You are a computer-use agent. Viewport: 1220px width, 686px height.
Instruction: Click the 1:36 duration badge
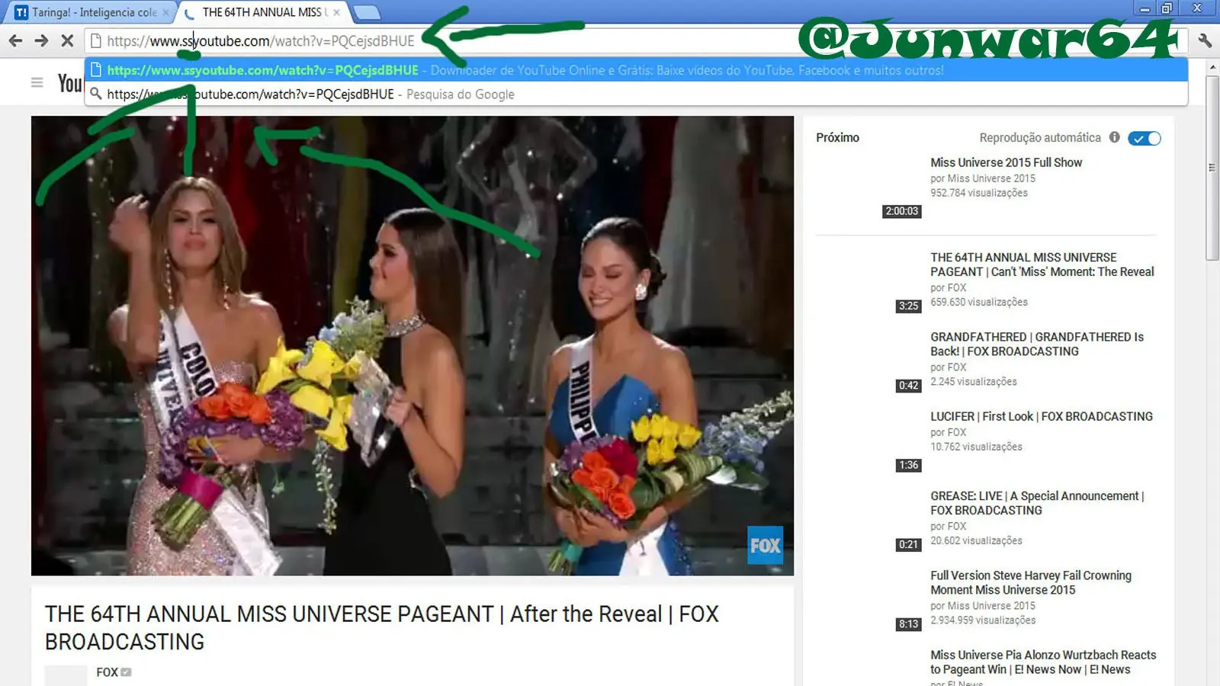(x=908, y=465)
